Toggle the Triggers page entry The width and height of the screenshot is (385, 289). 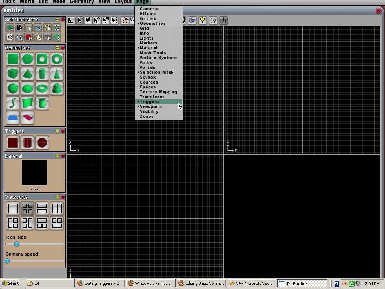tap(149, 102)
